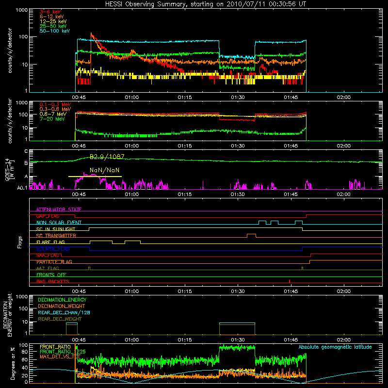Select the PARTICLE_FLAG label

54,262
